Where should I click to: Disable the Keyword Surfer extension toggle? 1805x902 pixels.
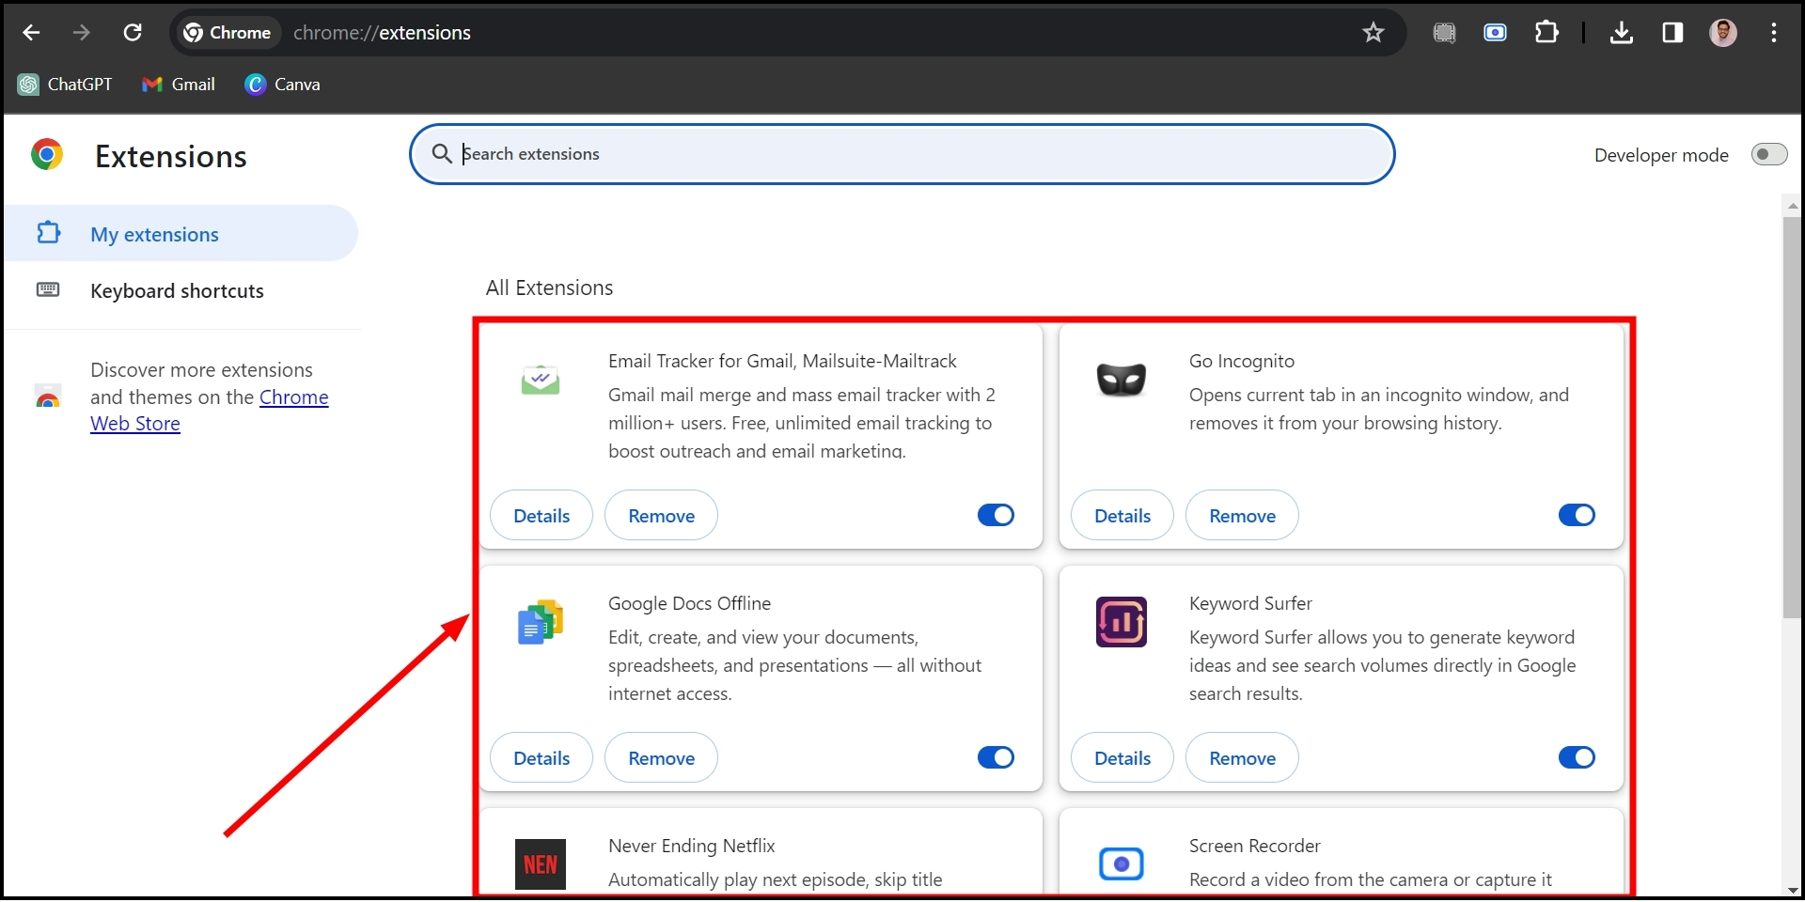tap(1577, 757)
